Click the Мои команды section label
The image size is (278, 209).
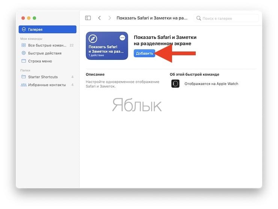pos(32,38)
